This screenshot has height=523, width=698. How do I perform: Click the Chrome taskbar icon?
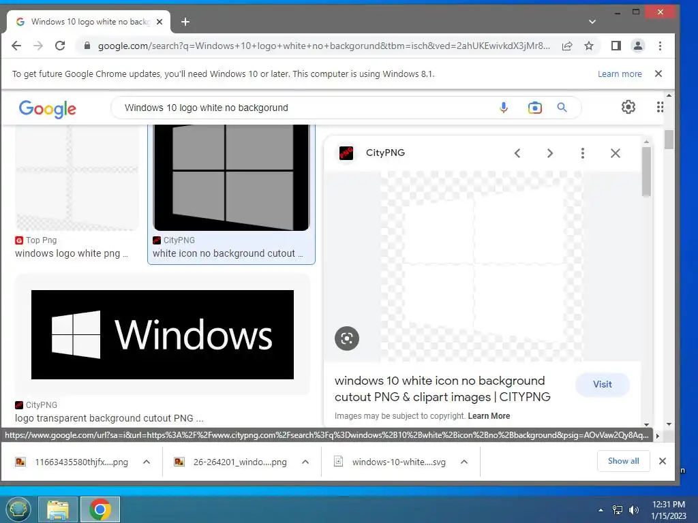click(100, 509)
